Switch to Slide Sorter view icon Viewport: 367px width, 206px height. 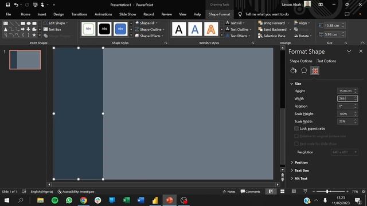tap(282, 192)
